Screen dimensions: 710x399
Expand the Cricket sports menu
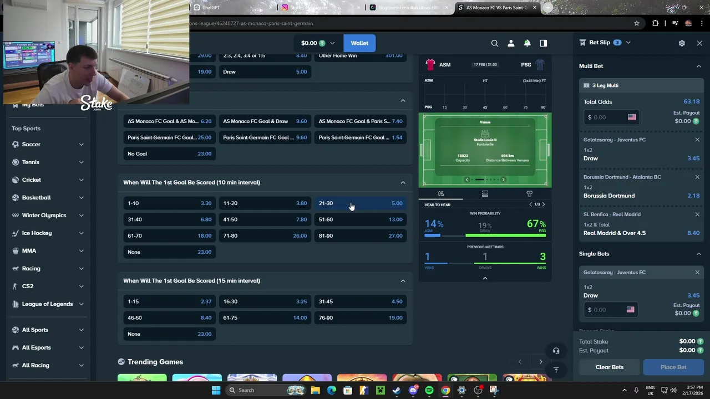pos(81,180)
